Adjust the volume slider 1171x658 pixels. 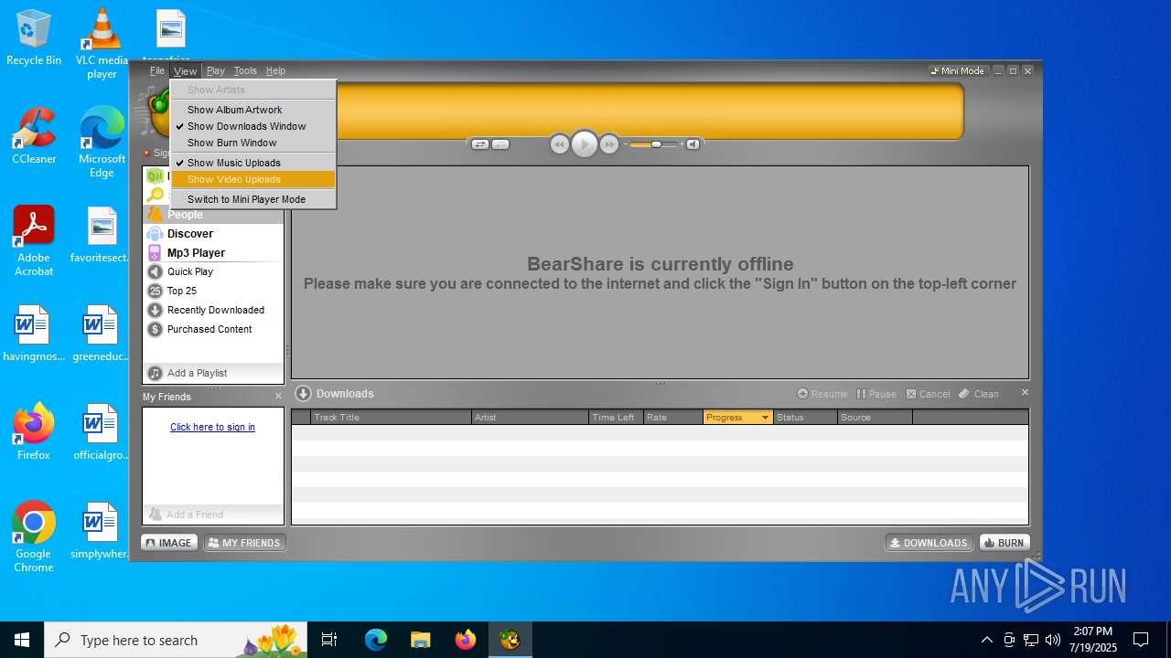(654, 144)
